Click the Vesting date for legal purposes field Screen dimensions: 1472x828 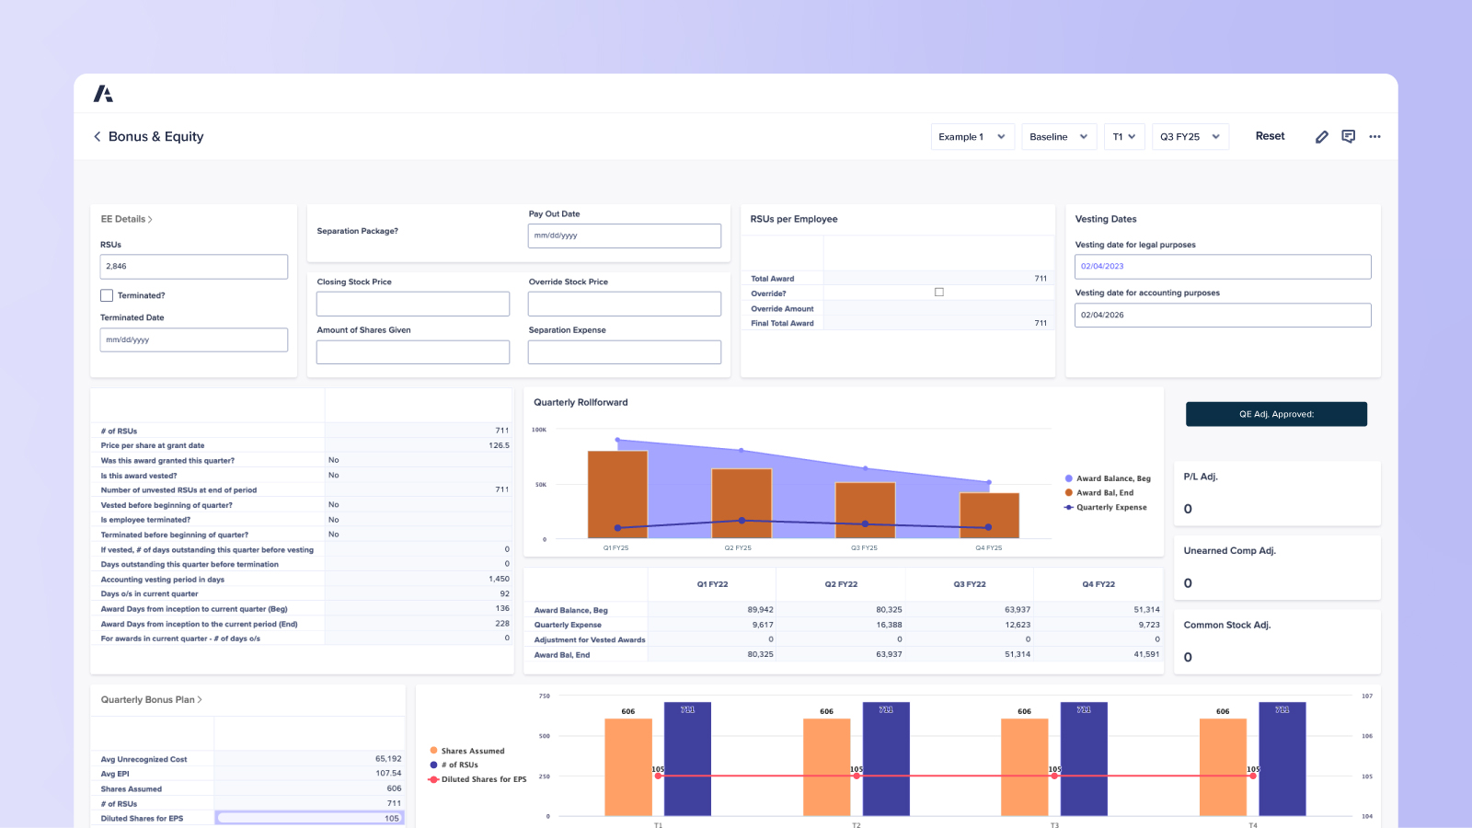coord(1223,266)
